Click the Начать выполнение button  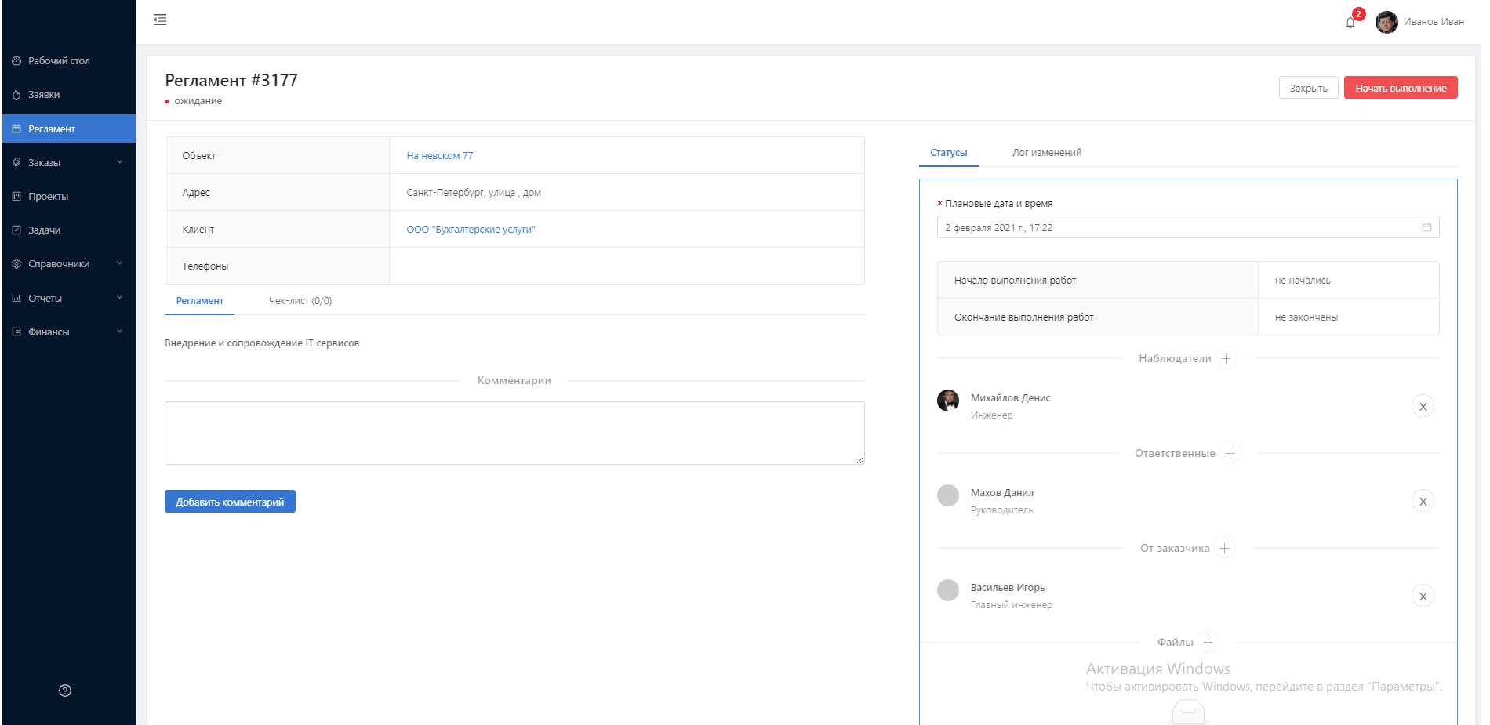coord(1401,88)
